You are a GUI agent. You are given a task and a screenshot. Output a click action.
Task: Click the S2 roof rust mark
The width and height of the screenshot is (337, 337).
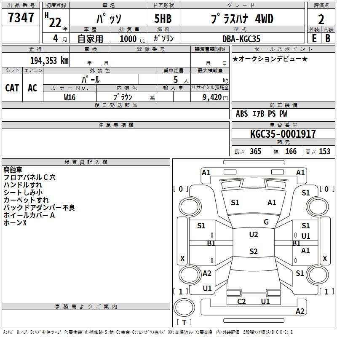point(254,251)
